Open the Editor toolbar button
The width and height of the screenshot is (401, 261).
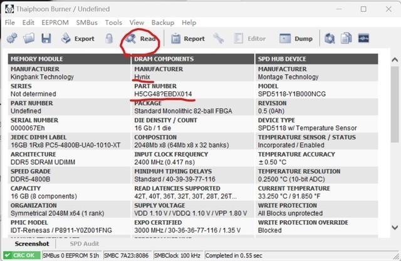point(249,39)
